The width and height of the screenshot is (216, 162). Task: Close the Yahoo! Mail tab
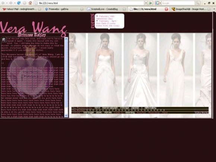click(x=40, y=9)
